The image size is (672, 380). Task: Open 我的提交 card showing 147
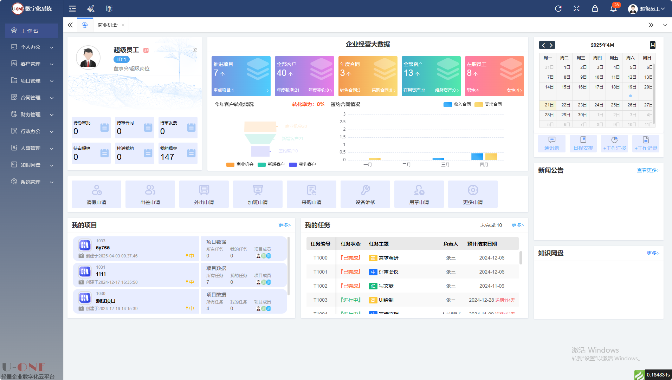pos(178,153)
